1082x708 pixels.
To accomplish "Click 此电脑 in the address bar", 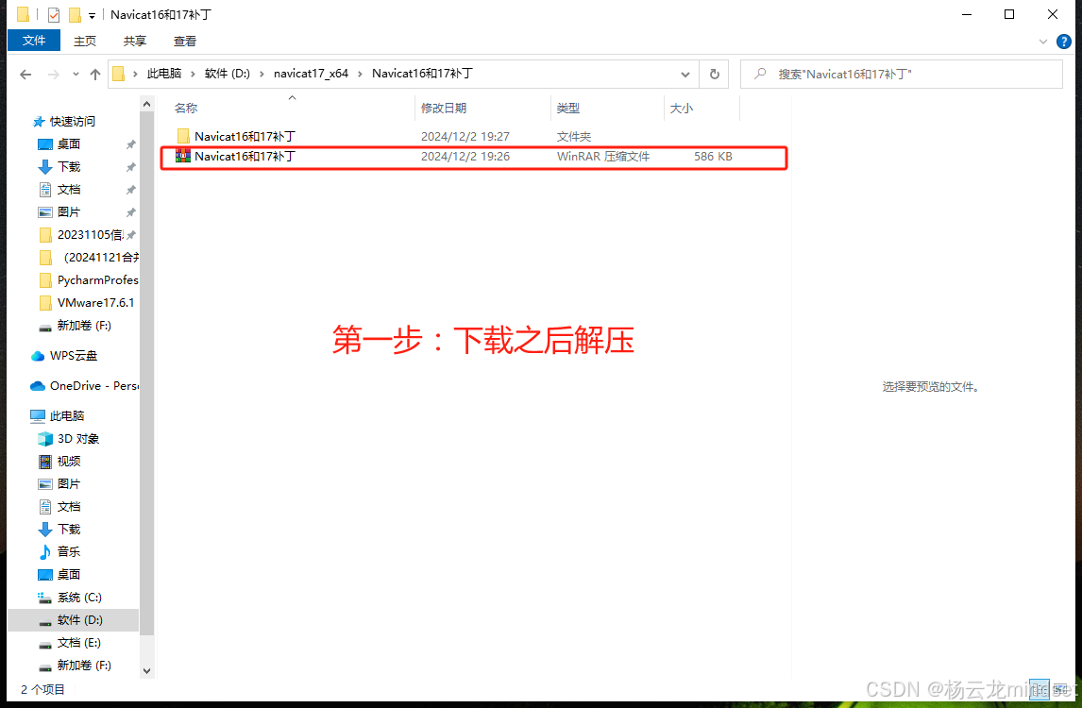I will point(163,73).
